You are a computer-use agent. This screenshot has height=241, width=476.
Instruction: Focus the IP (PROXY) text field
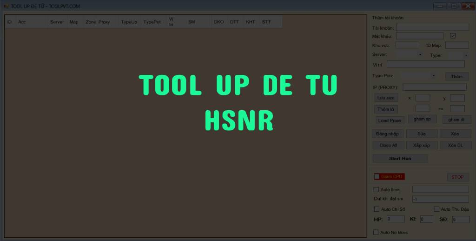click(435, 87)
